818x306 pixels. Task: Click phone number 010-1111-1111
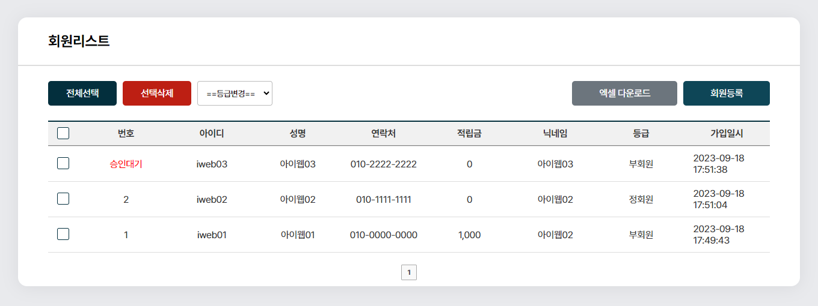(384, 199)
